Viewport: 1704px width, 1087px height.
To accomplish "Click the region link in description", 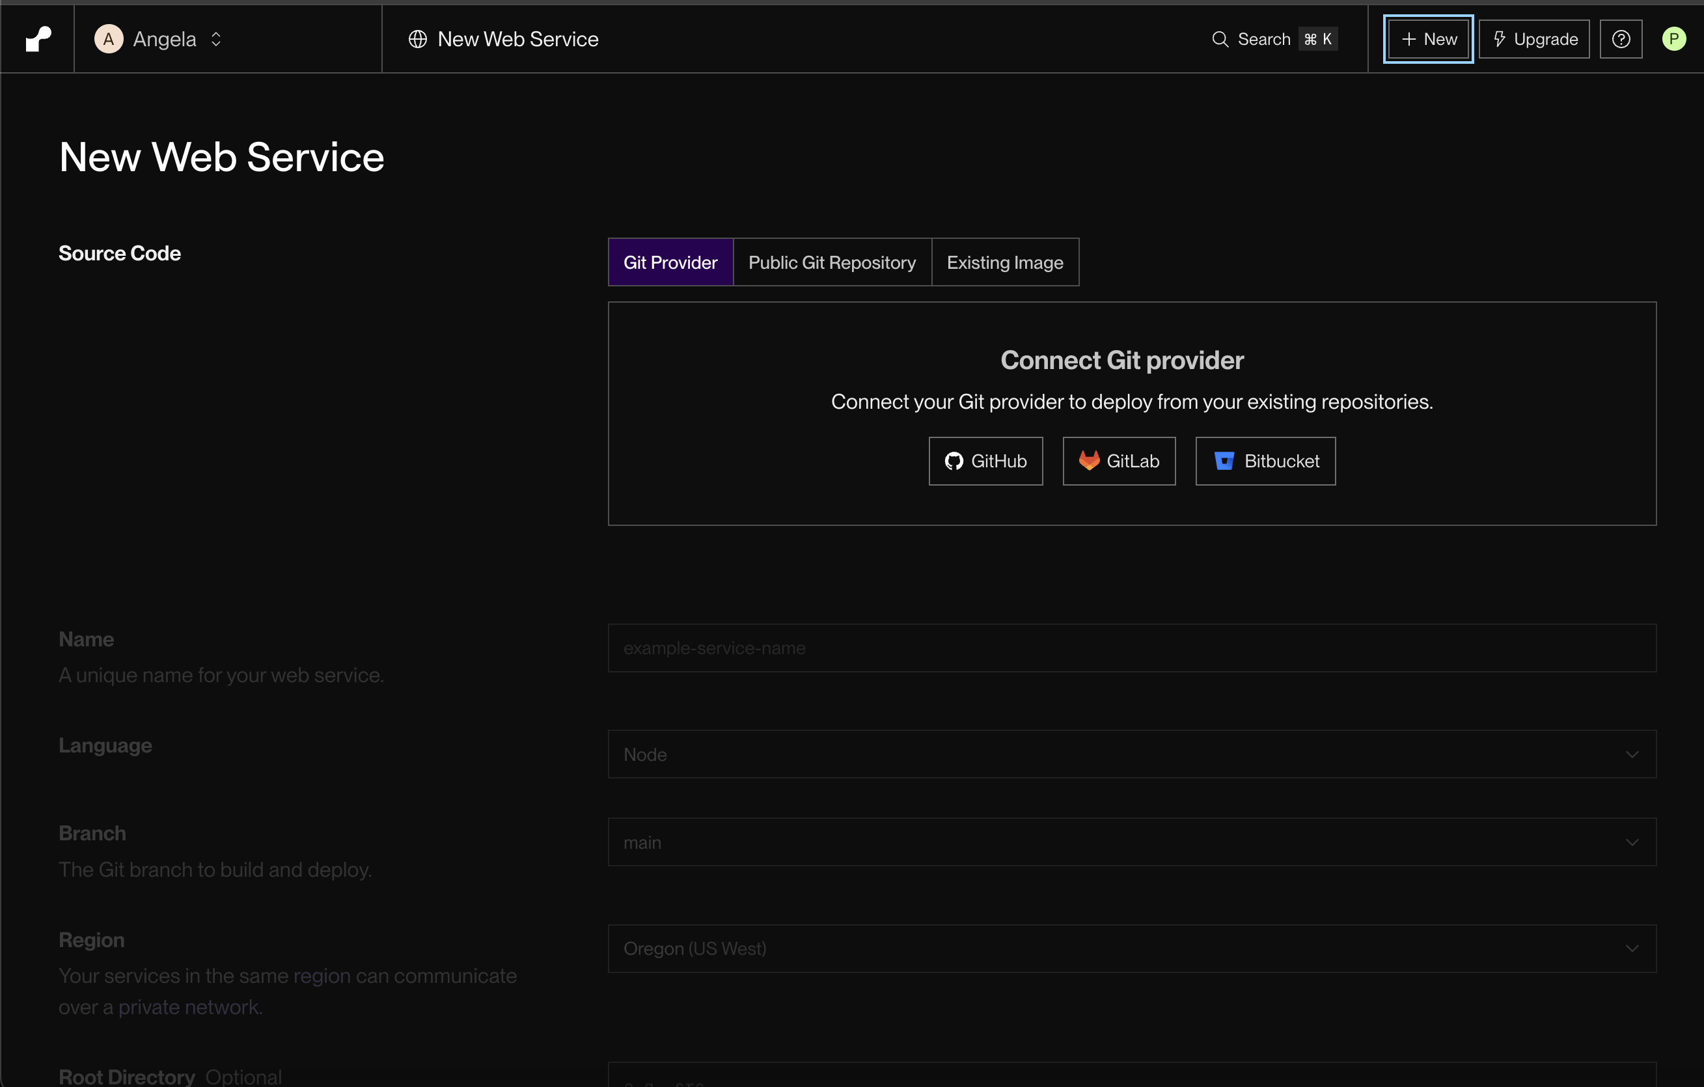I will pyautogui.click(x=322, y=976).
